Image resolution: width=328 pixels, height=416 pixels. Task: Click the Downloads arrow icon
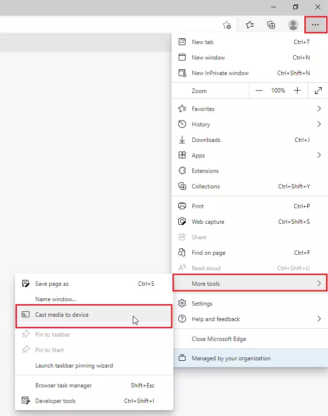pos(182,139)
